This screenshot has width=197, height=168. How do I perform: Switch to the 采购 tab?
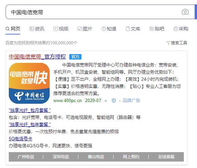coord(181,29)
